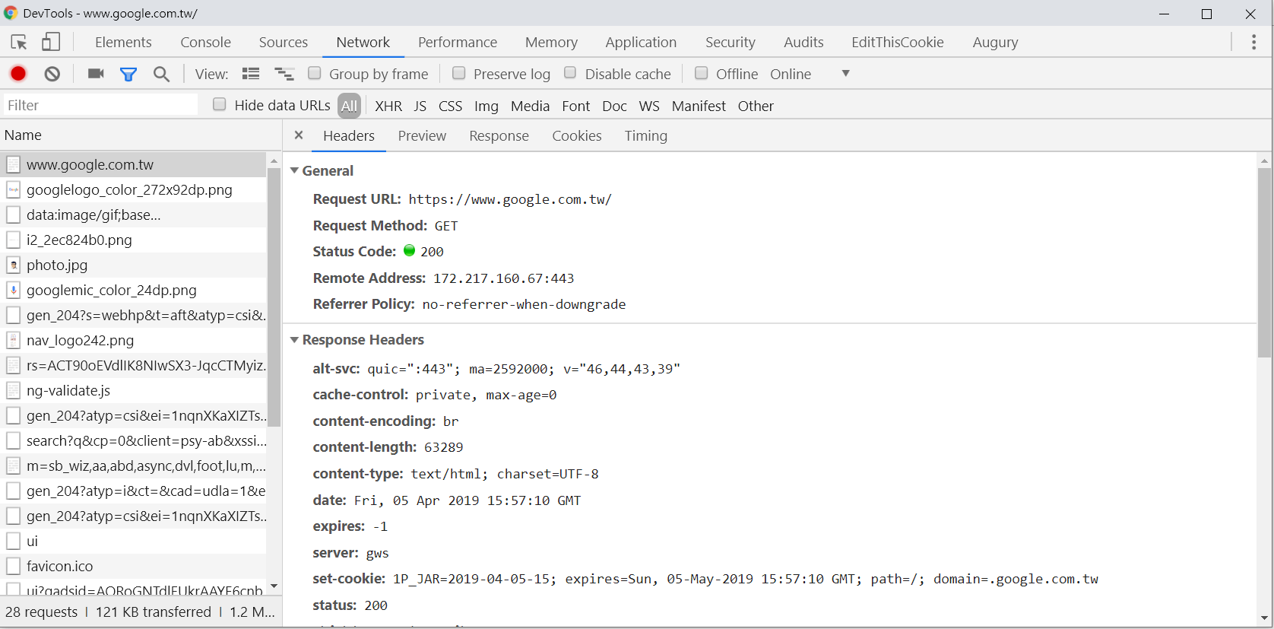
Task: Open the Application tab
Action: coord(641,42)
